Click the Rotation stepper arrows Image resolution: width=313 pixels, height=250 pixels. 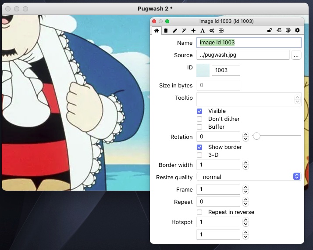[x=246, y=137]
